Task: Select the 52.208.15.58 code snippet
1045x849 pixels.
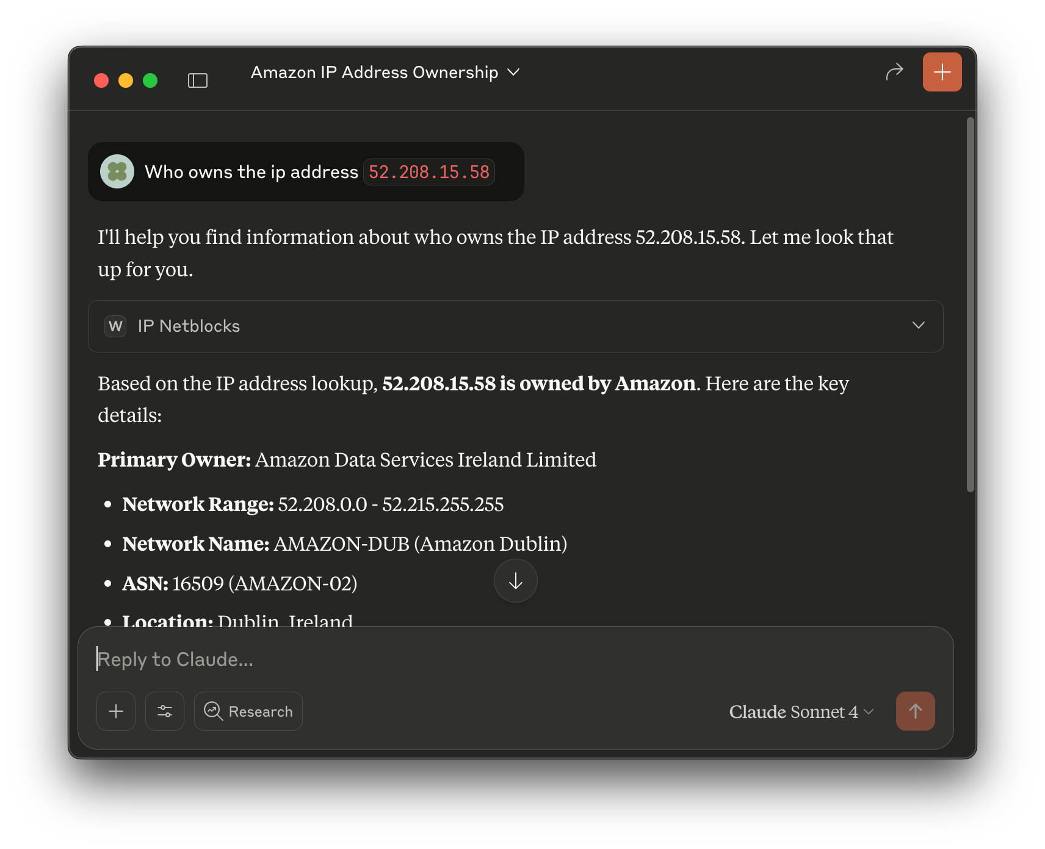Action: [x=428, y=172]
